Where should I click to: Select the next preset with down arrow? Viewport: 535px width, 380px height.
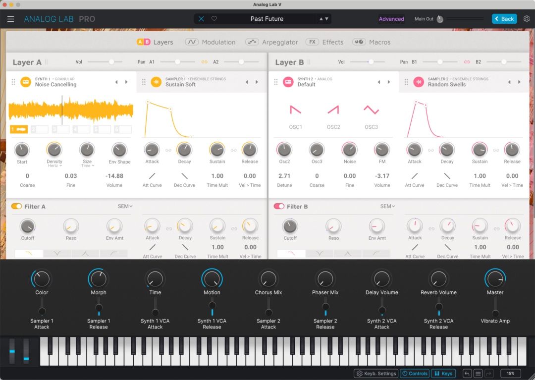coord(326,19)
